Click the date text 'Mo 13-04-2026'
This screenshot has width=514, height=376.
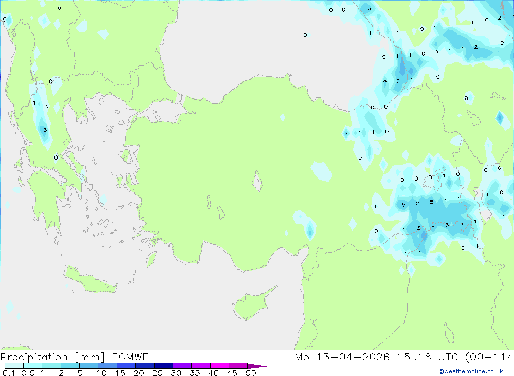(342, 357)
